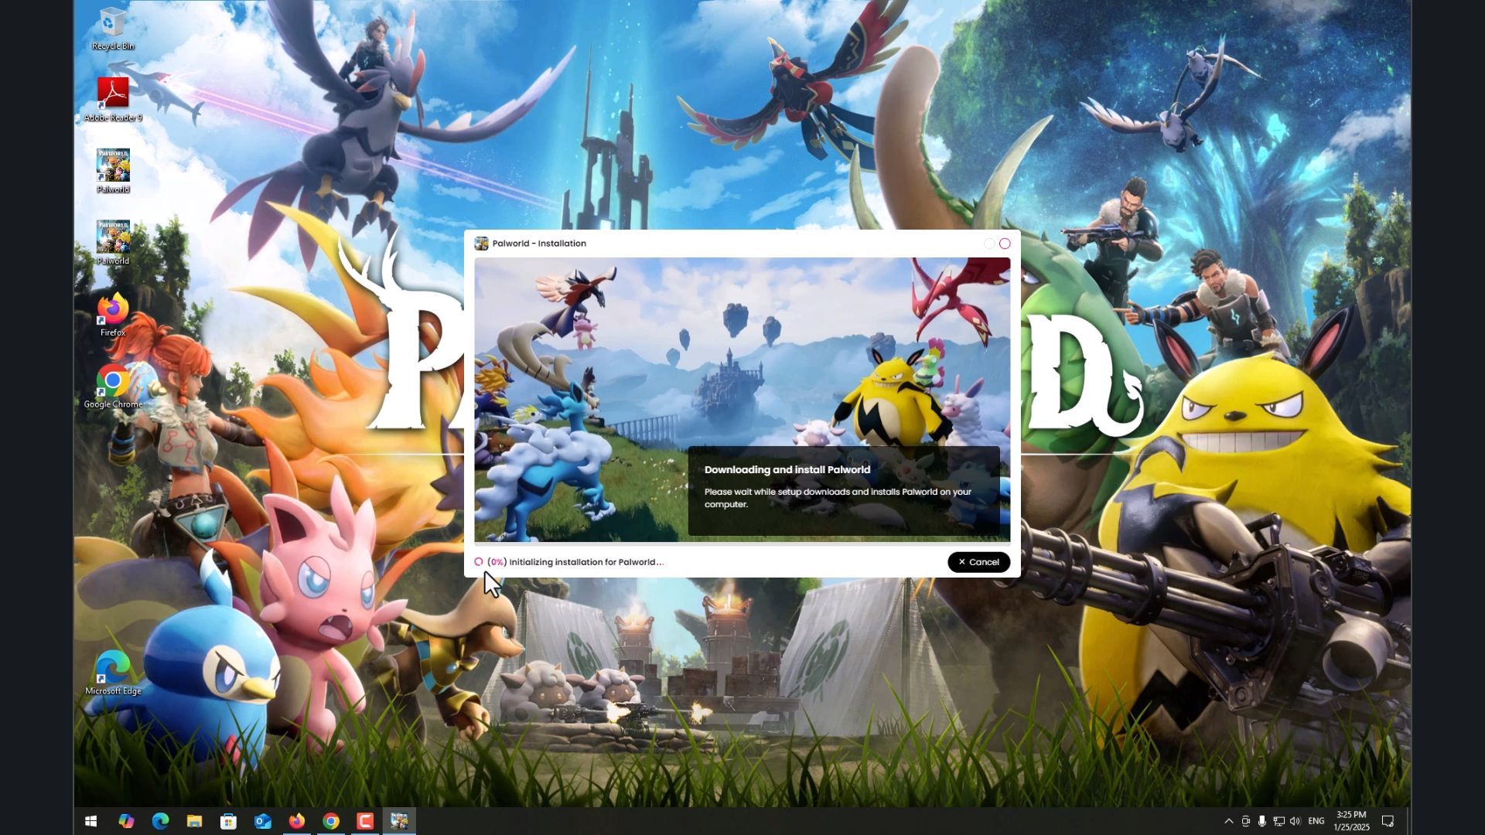Switch to Firefox in the taskbar
This screenshot has width=1485, height=835.
[297, 821]
